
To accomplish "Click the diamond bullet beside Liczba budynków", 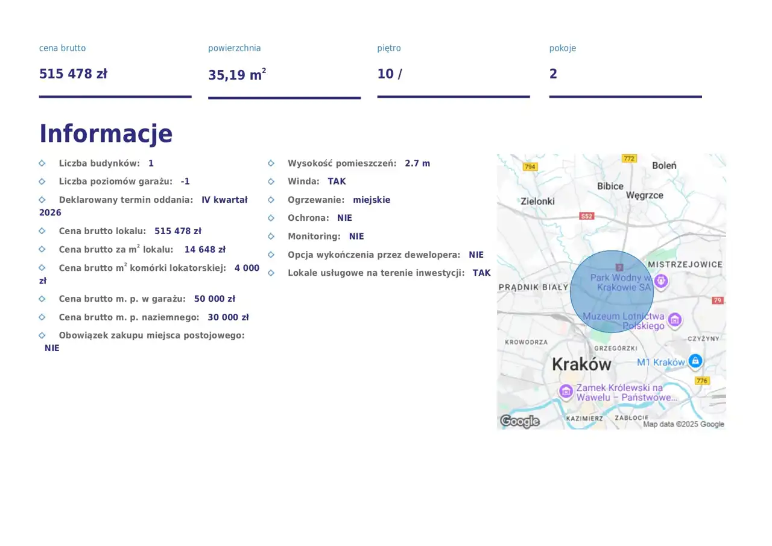I will tap(42, 163).
